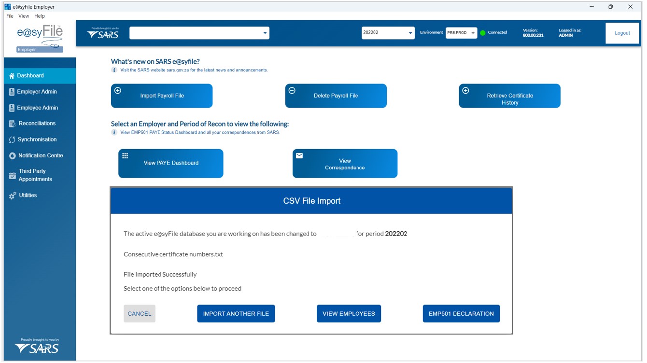
Task: Close the e@syFile Employer window
Action: 631,7
